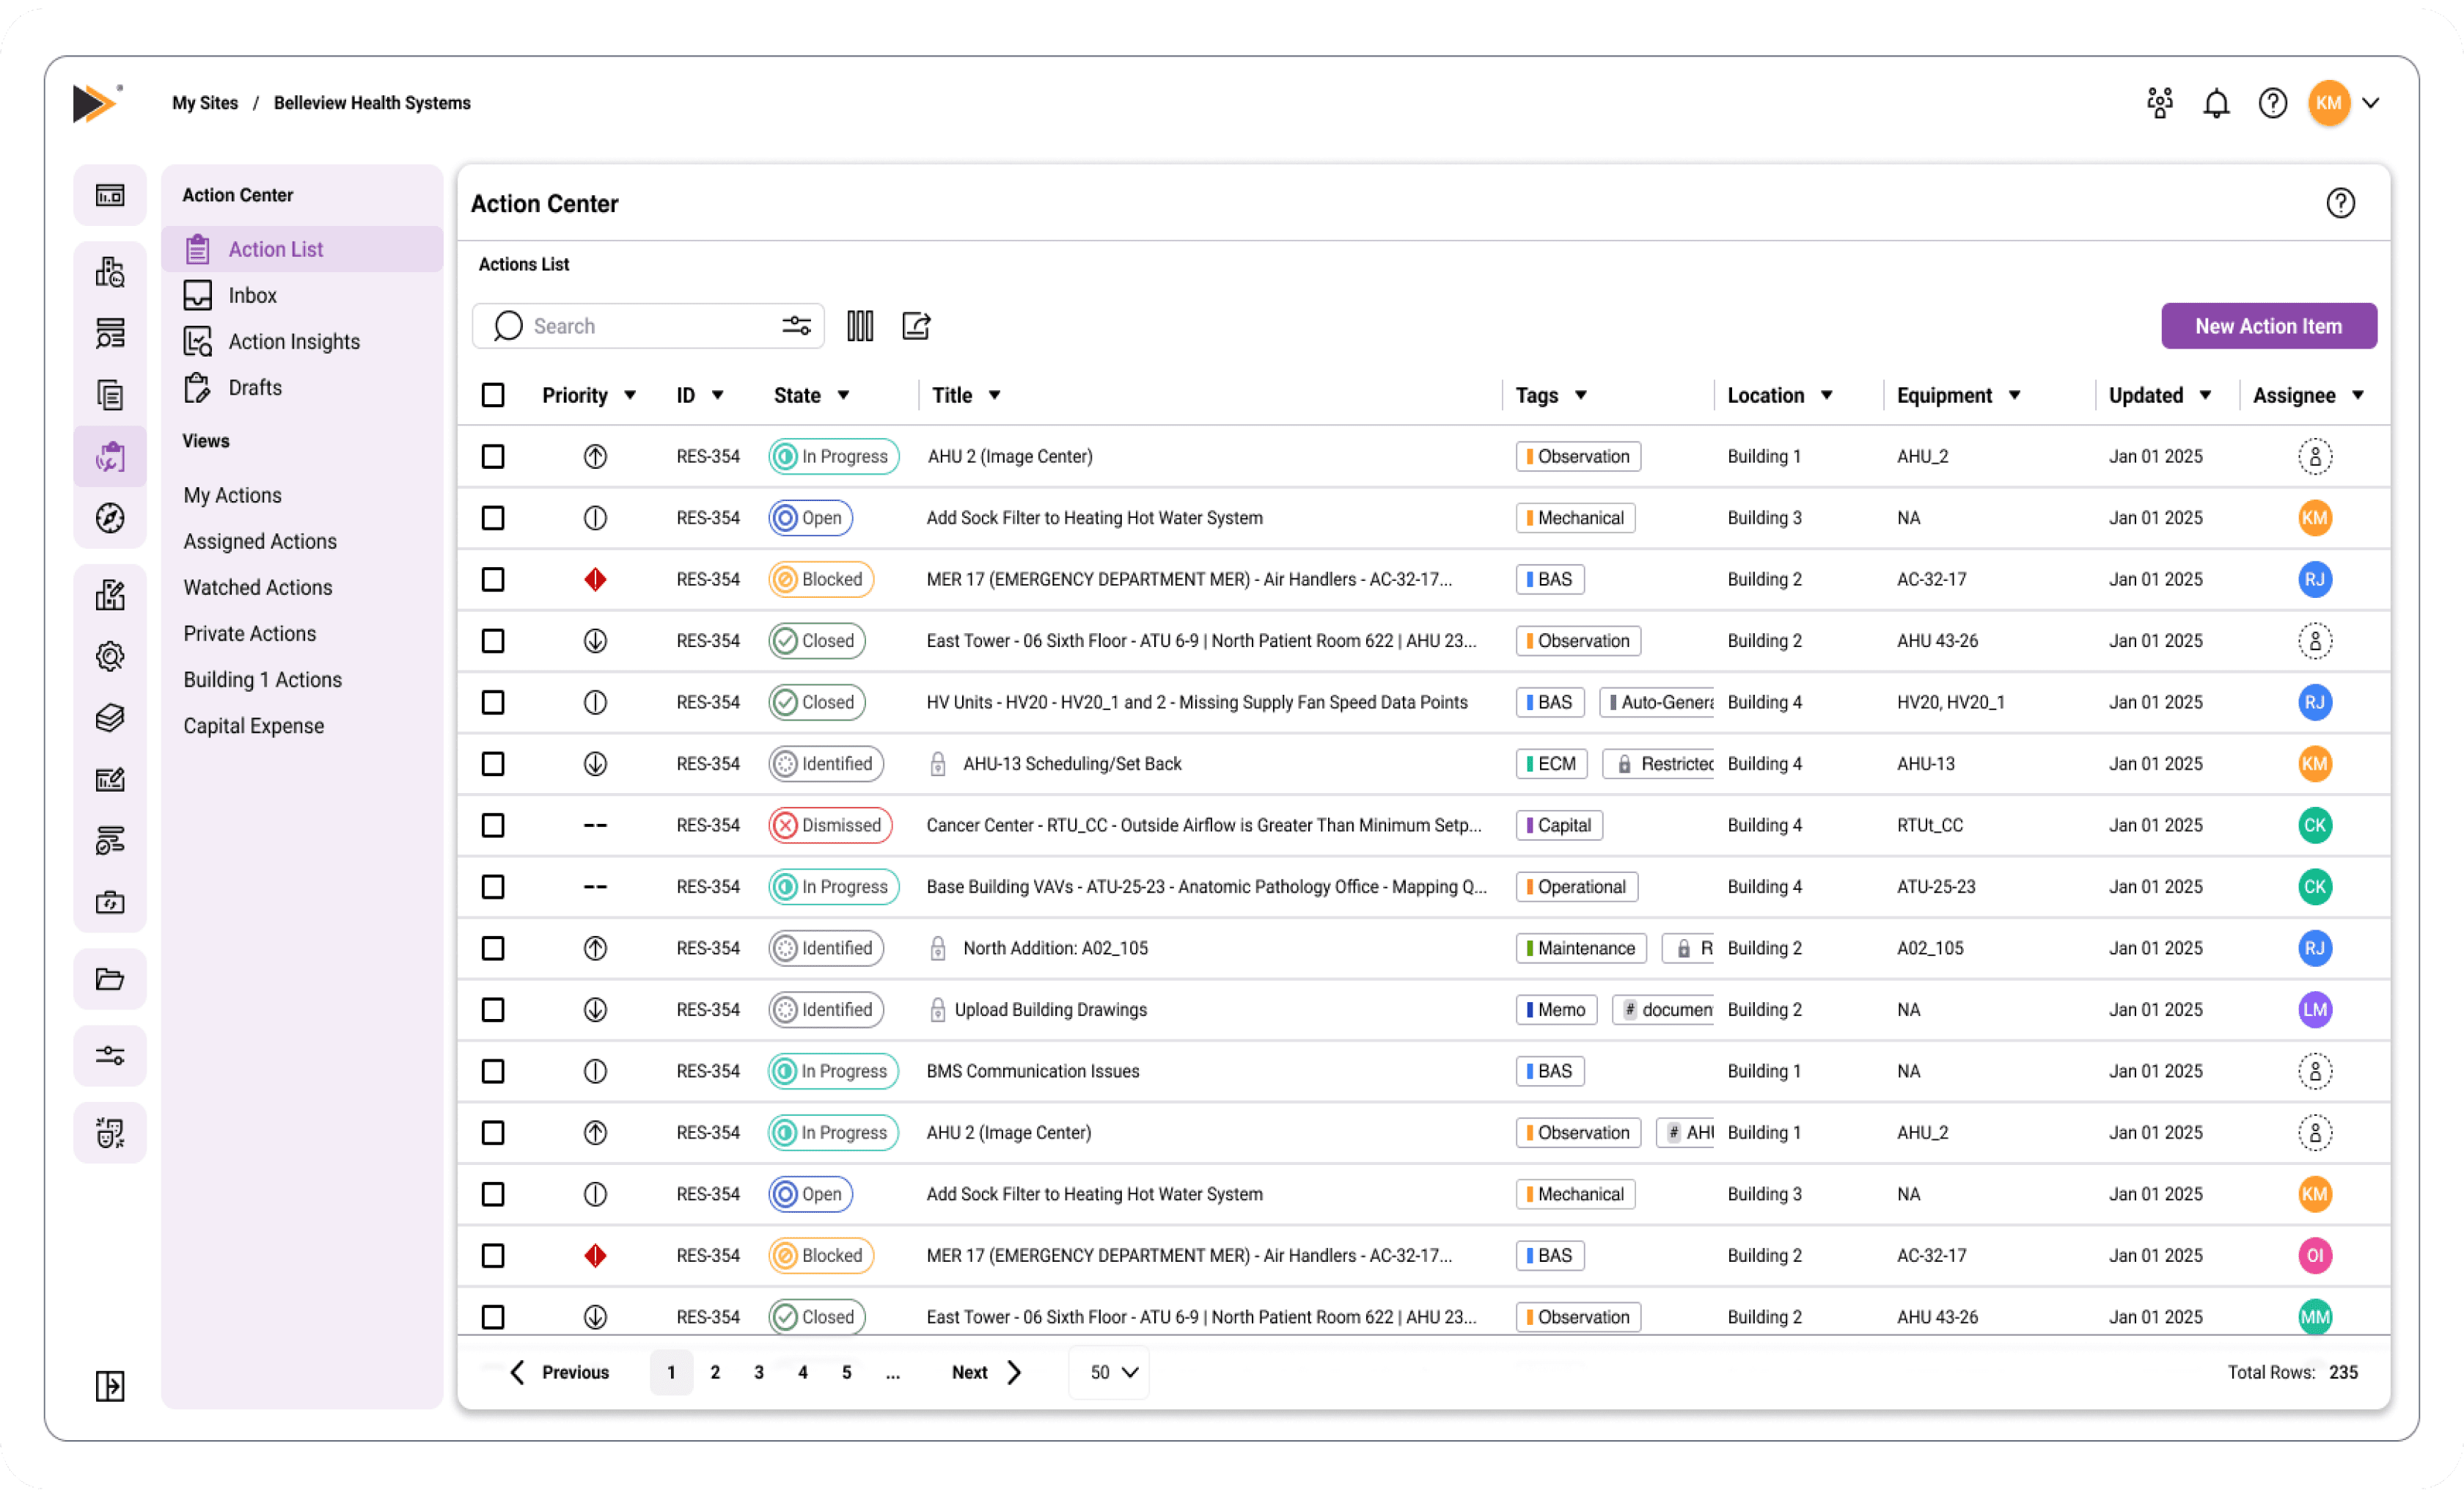Select the Watched Actions view

coord(257,588)
